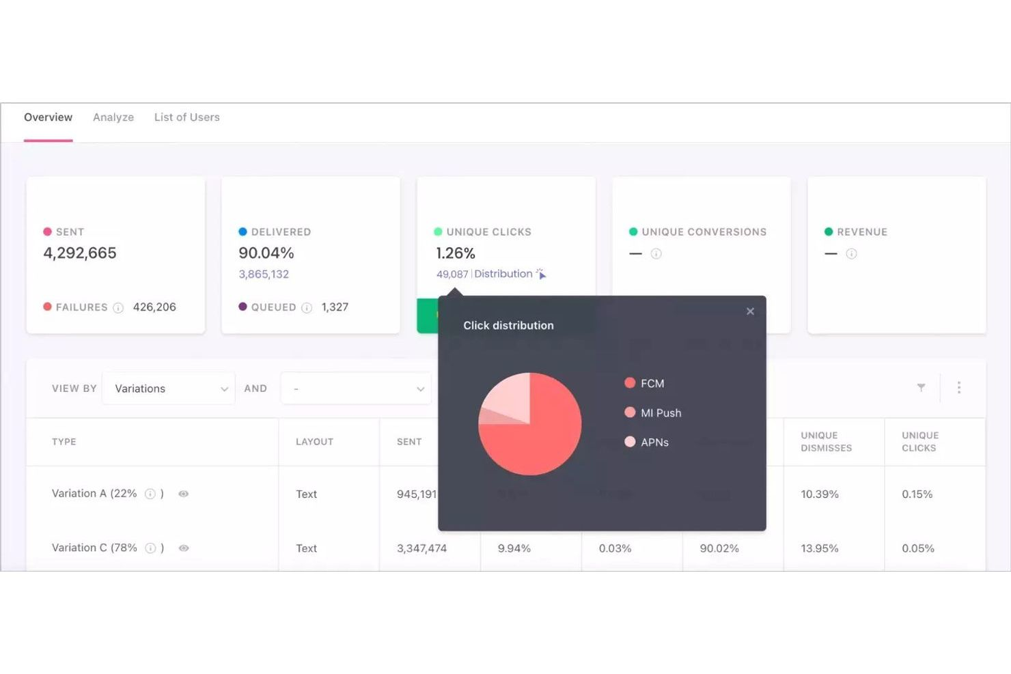1011x674 pixels.
Task: Switch to the Analyze tab
Action: (x=113, y=117)
